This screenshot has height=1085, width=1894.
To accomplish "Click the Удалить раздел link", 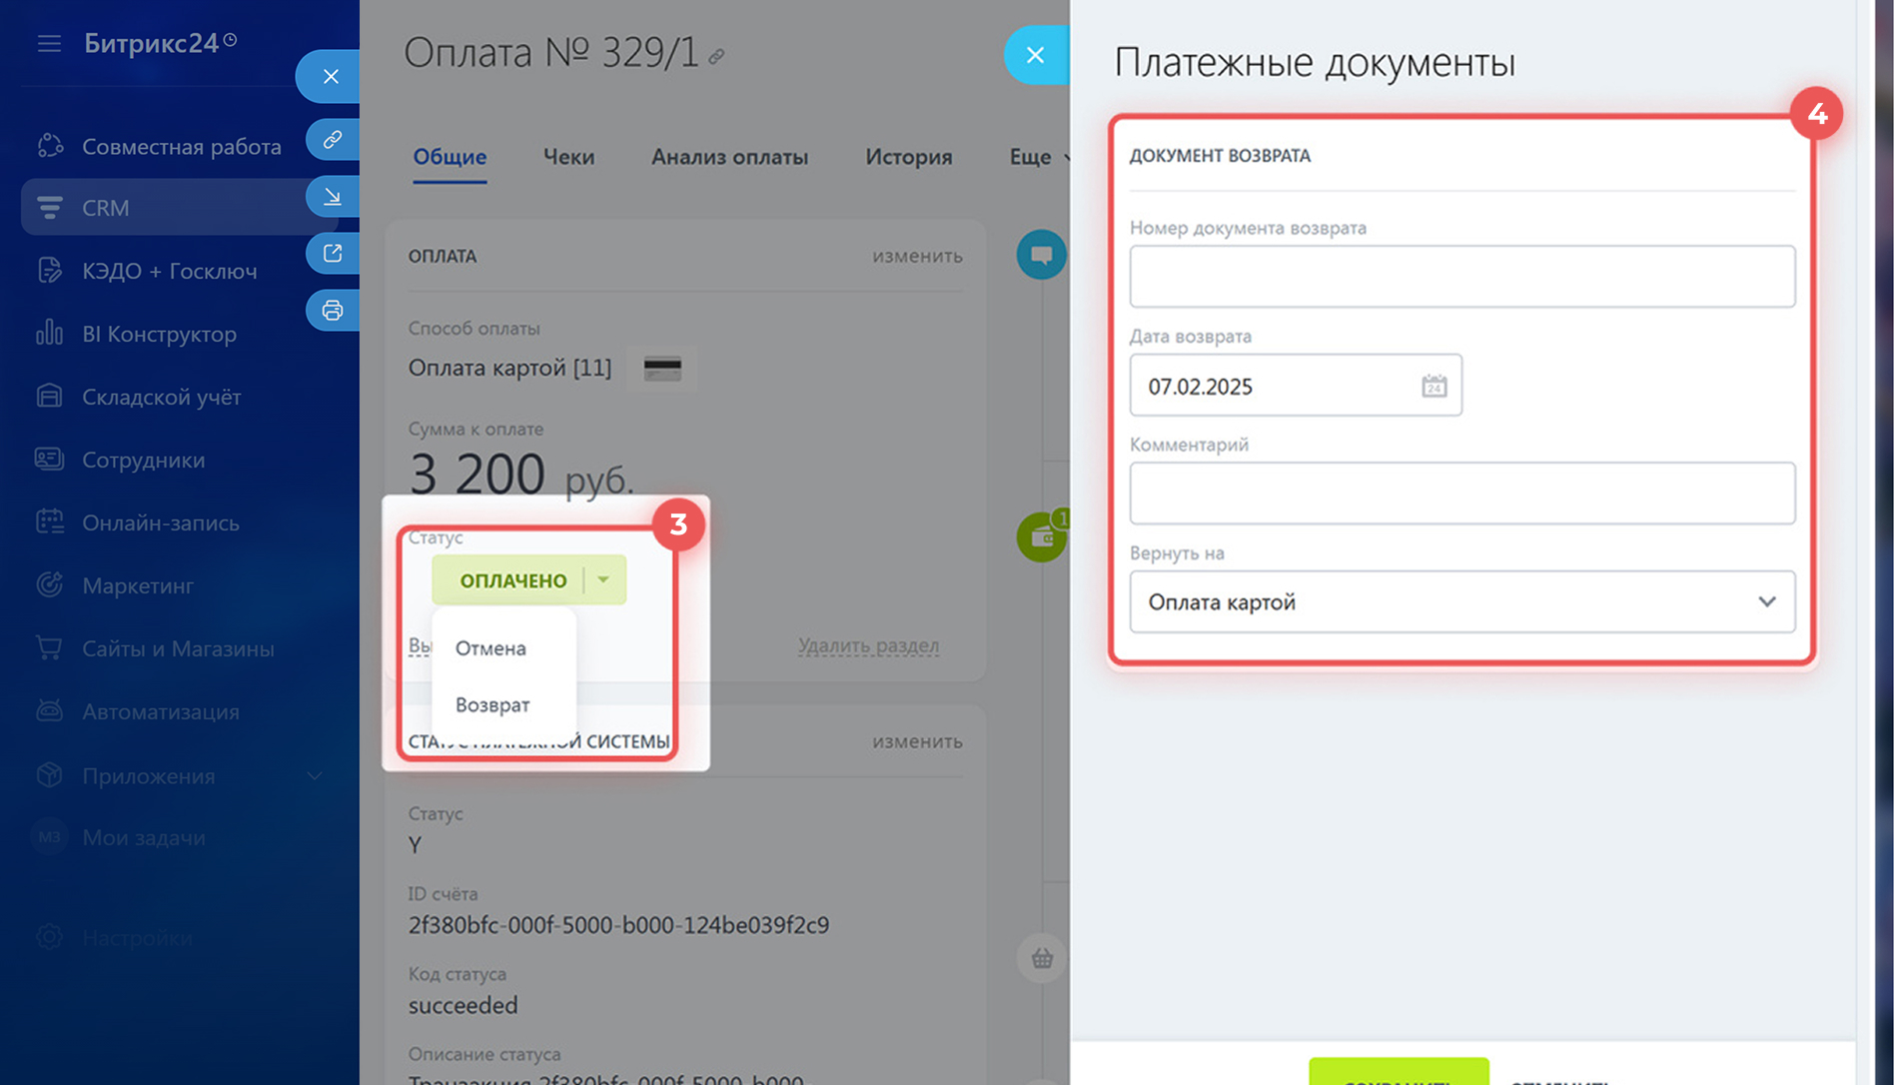I will pos(867,645).
